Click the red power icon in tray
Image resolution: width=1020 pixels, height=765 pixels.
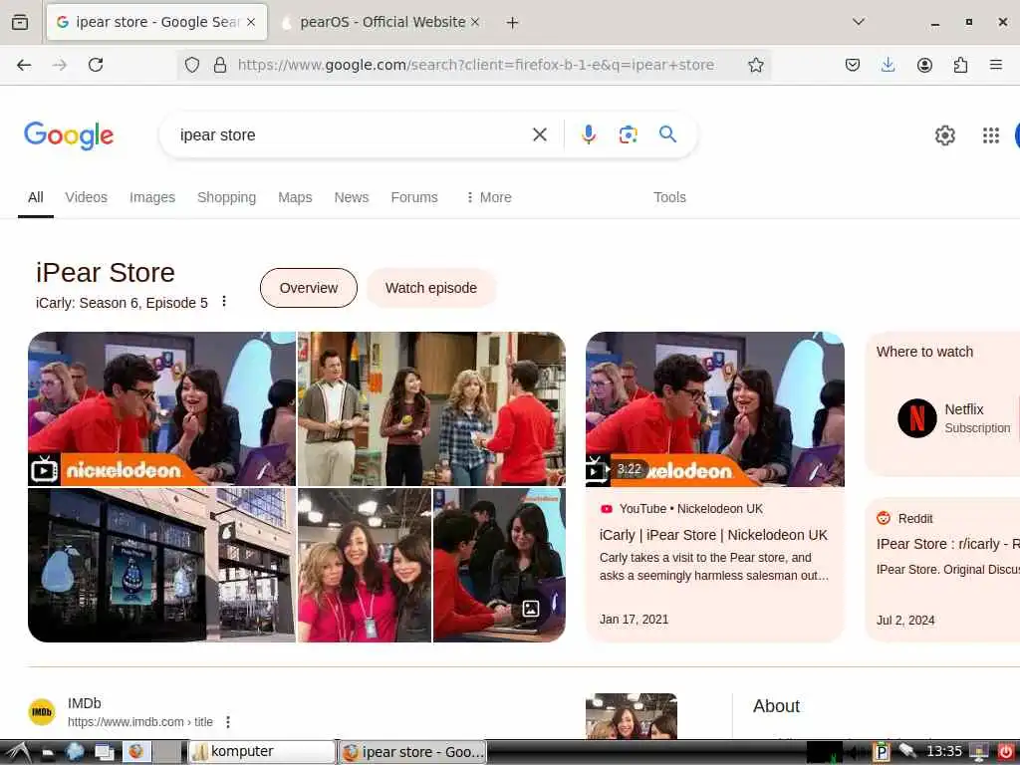tap(1006, 752)
